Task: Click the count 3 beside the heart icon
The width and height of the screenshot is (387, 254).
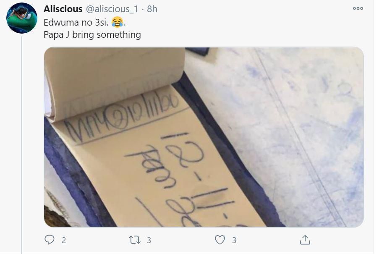Action: coord(234,240)
